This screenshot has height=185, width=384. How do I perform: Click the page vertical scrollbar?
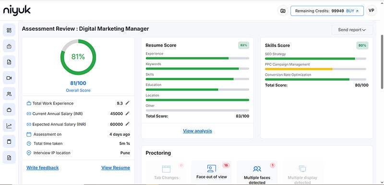382,62
